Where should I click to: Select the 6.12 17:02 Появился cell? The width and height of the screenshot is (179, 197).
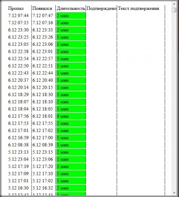[43, 131]
